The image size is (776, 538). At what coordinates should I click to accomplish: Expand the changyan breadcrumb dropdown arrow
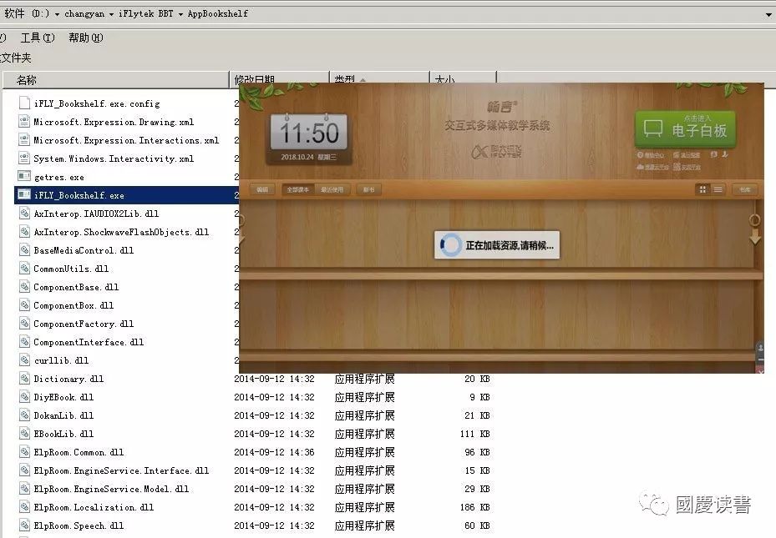pyautogui.click(x=111, y=14)
